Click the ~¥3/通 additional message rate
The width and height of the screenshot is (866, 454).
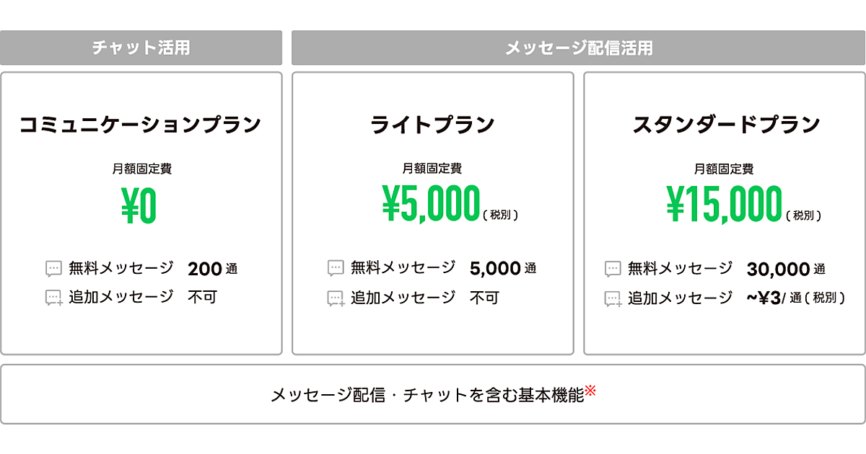795,298
